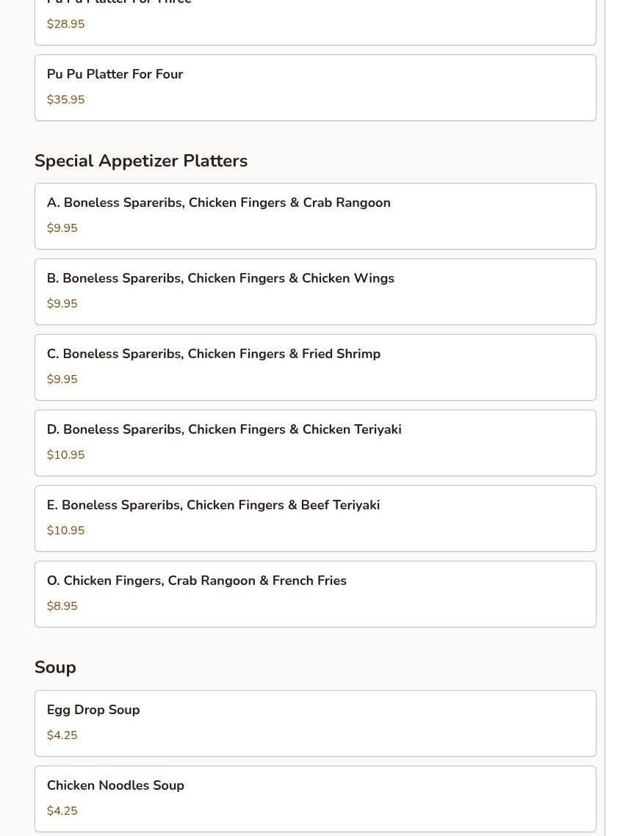Open the Egg Drop Soup item
The height and width of the screenshot is (836, 620).
[314, 723]
